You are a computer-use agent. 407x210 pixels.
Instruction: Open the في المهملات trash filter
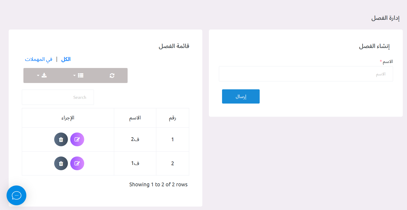click(38, 59)
